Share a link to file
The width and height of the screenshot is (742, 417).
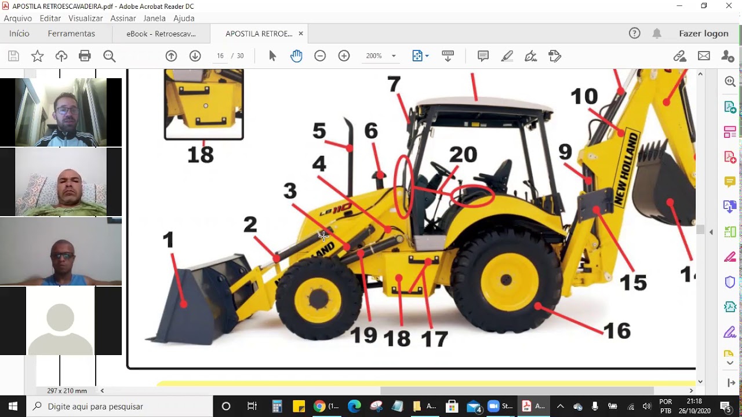(680, 56)
